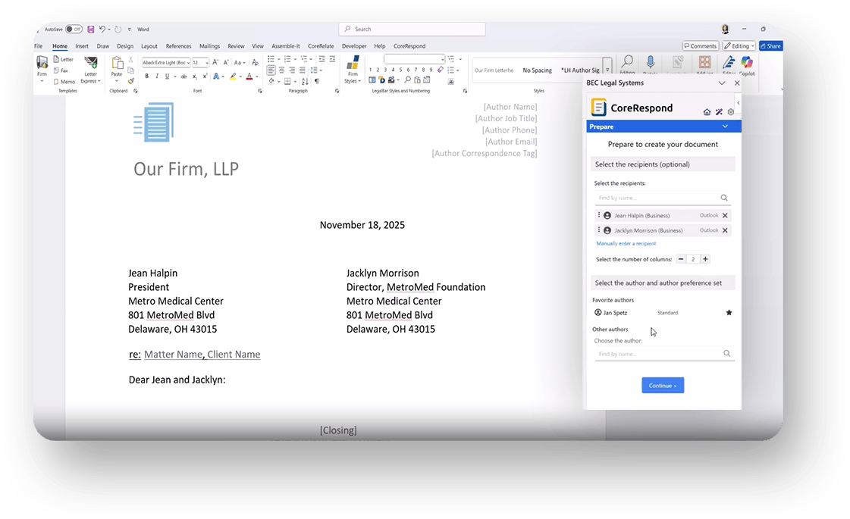Choose the Letter template
This screenshot has width=850, height=519.
[64, 59]
